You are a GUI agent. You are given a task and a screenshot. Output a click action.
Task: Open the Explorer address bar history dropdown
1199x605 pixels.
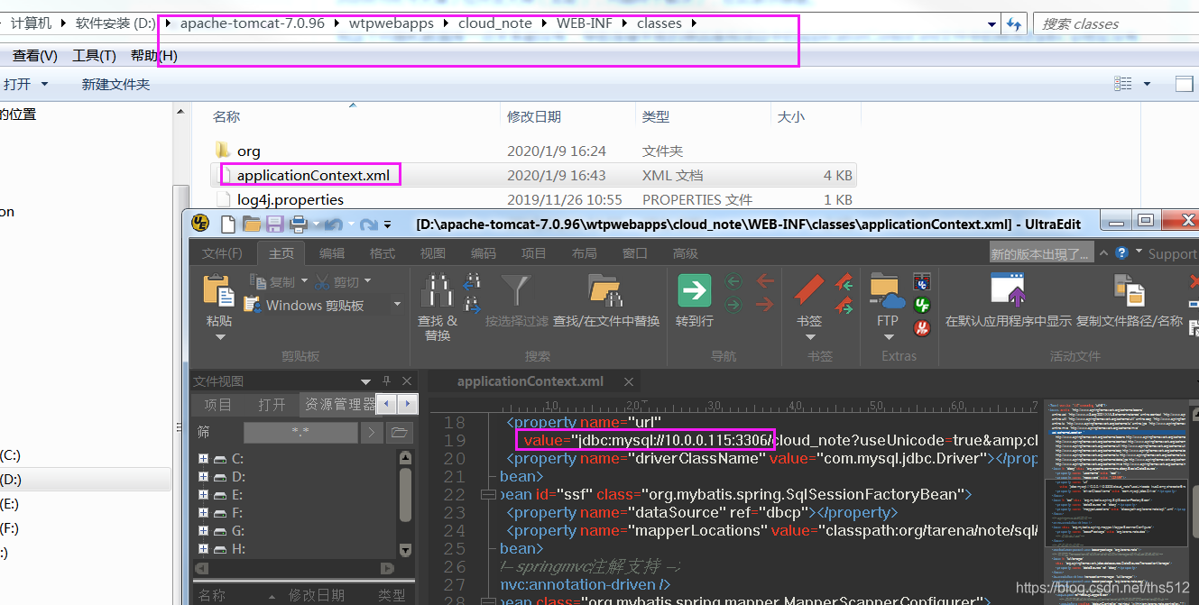pyautogui.click(x=992, y=24)
